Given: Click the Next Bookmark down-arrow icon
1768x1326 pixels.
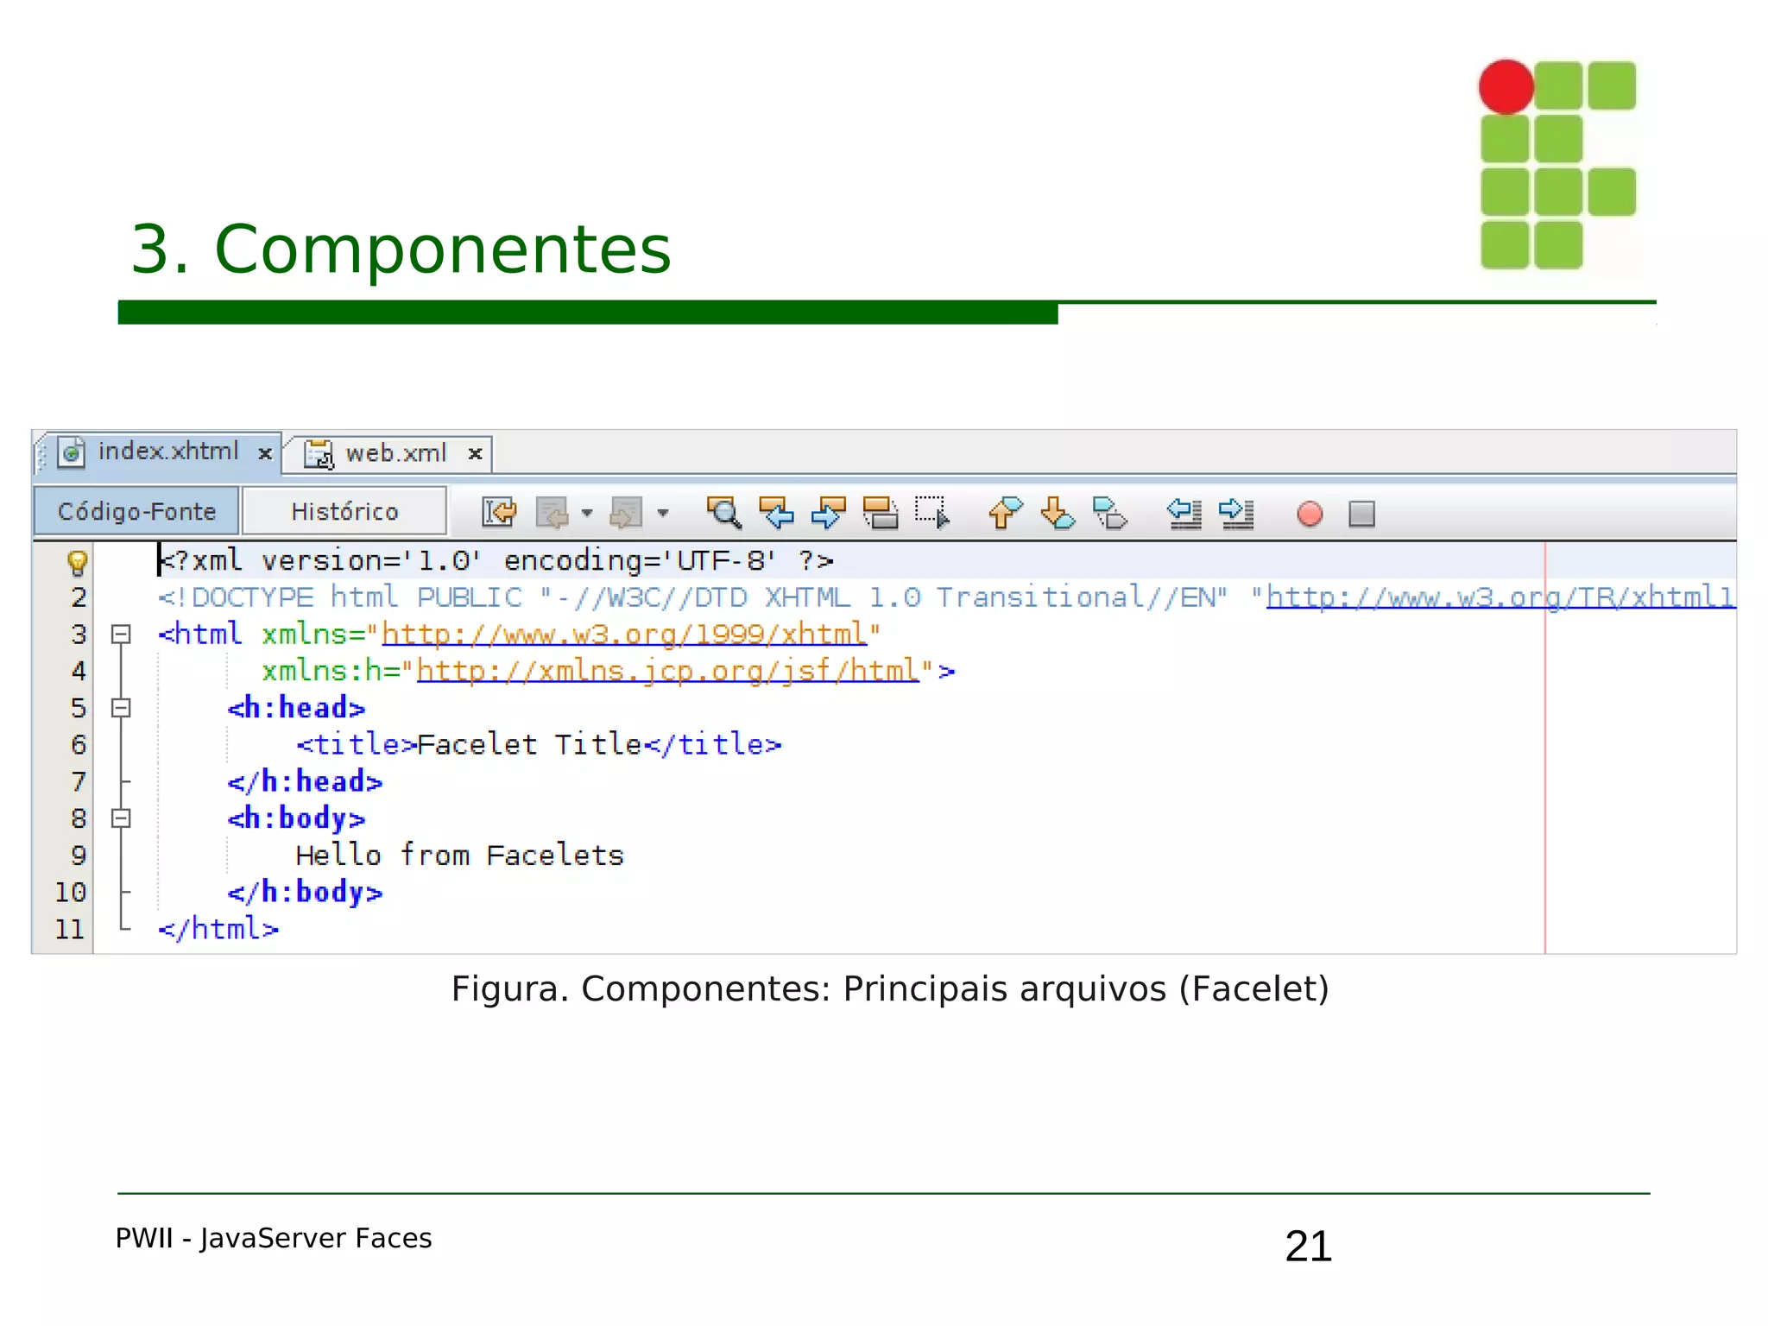Looking at the screenshot, I should [1057, 513].
